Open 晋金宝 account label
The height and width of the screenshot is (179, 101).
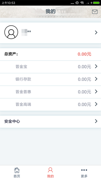pos(21,67)
